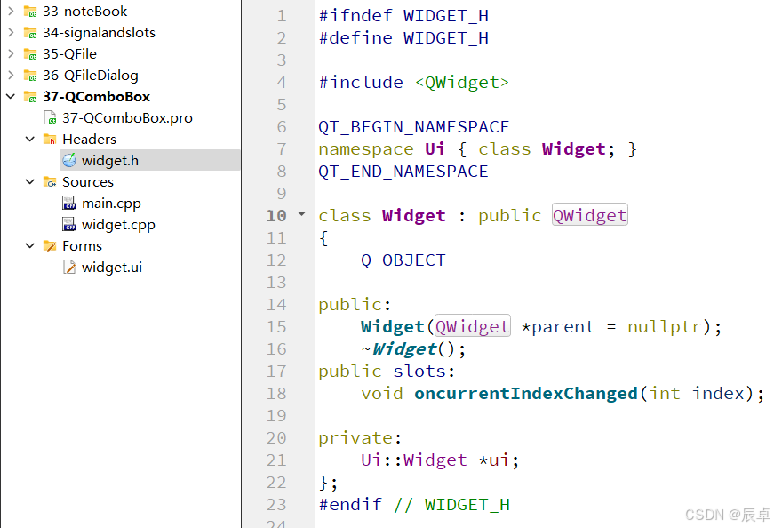774x528 pixels.
Task: Click the 34-signalandslots project folder icon
Action: click(30, 33)
